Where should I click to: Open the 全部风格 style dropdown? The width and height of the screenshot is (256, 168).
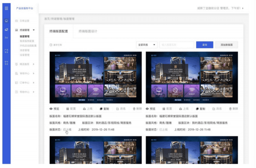(x=147, y=45)
